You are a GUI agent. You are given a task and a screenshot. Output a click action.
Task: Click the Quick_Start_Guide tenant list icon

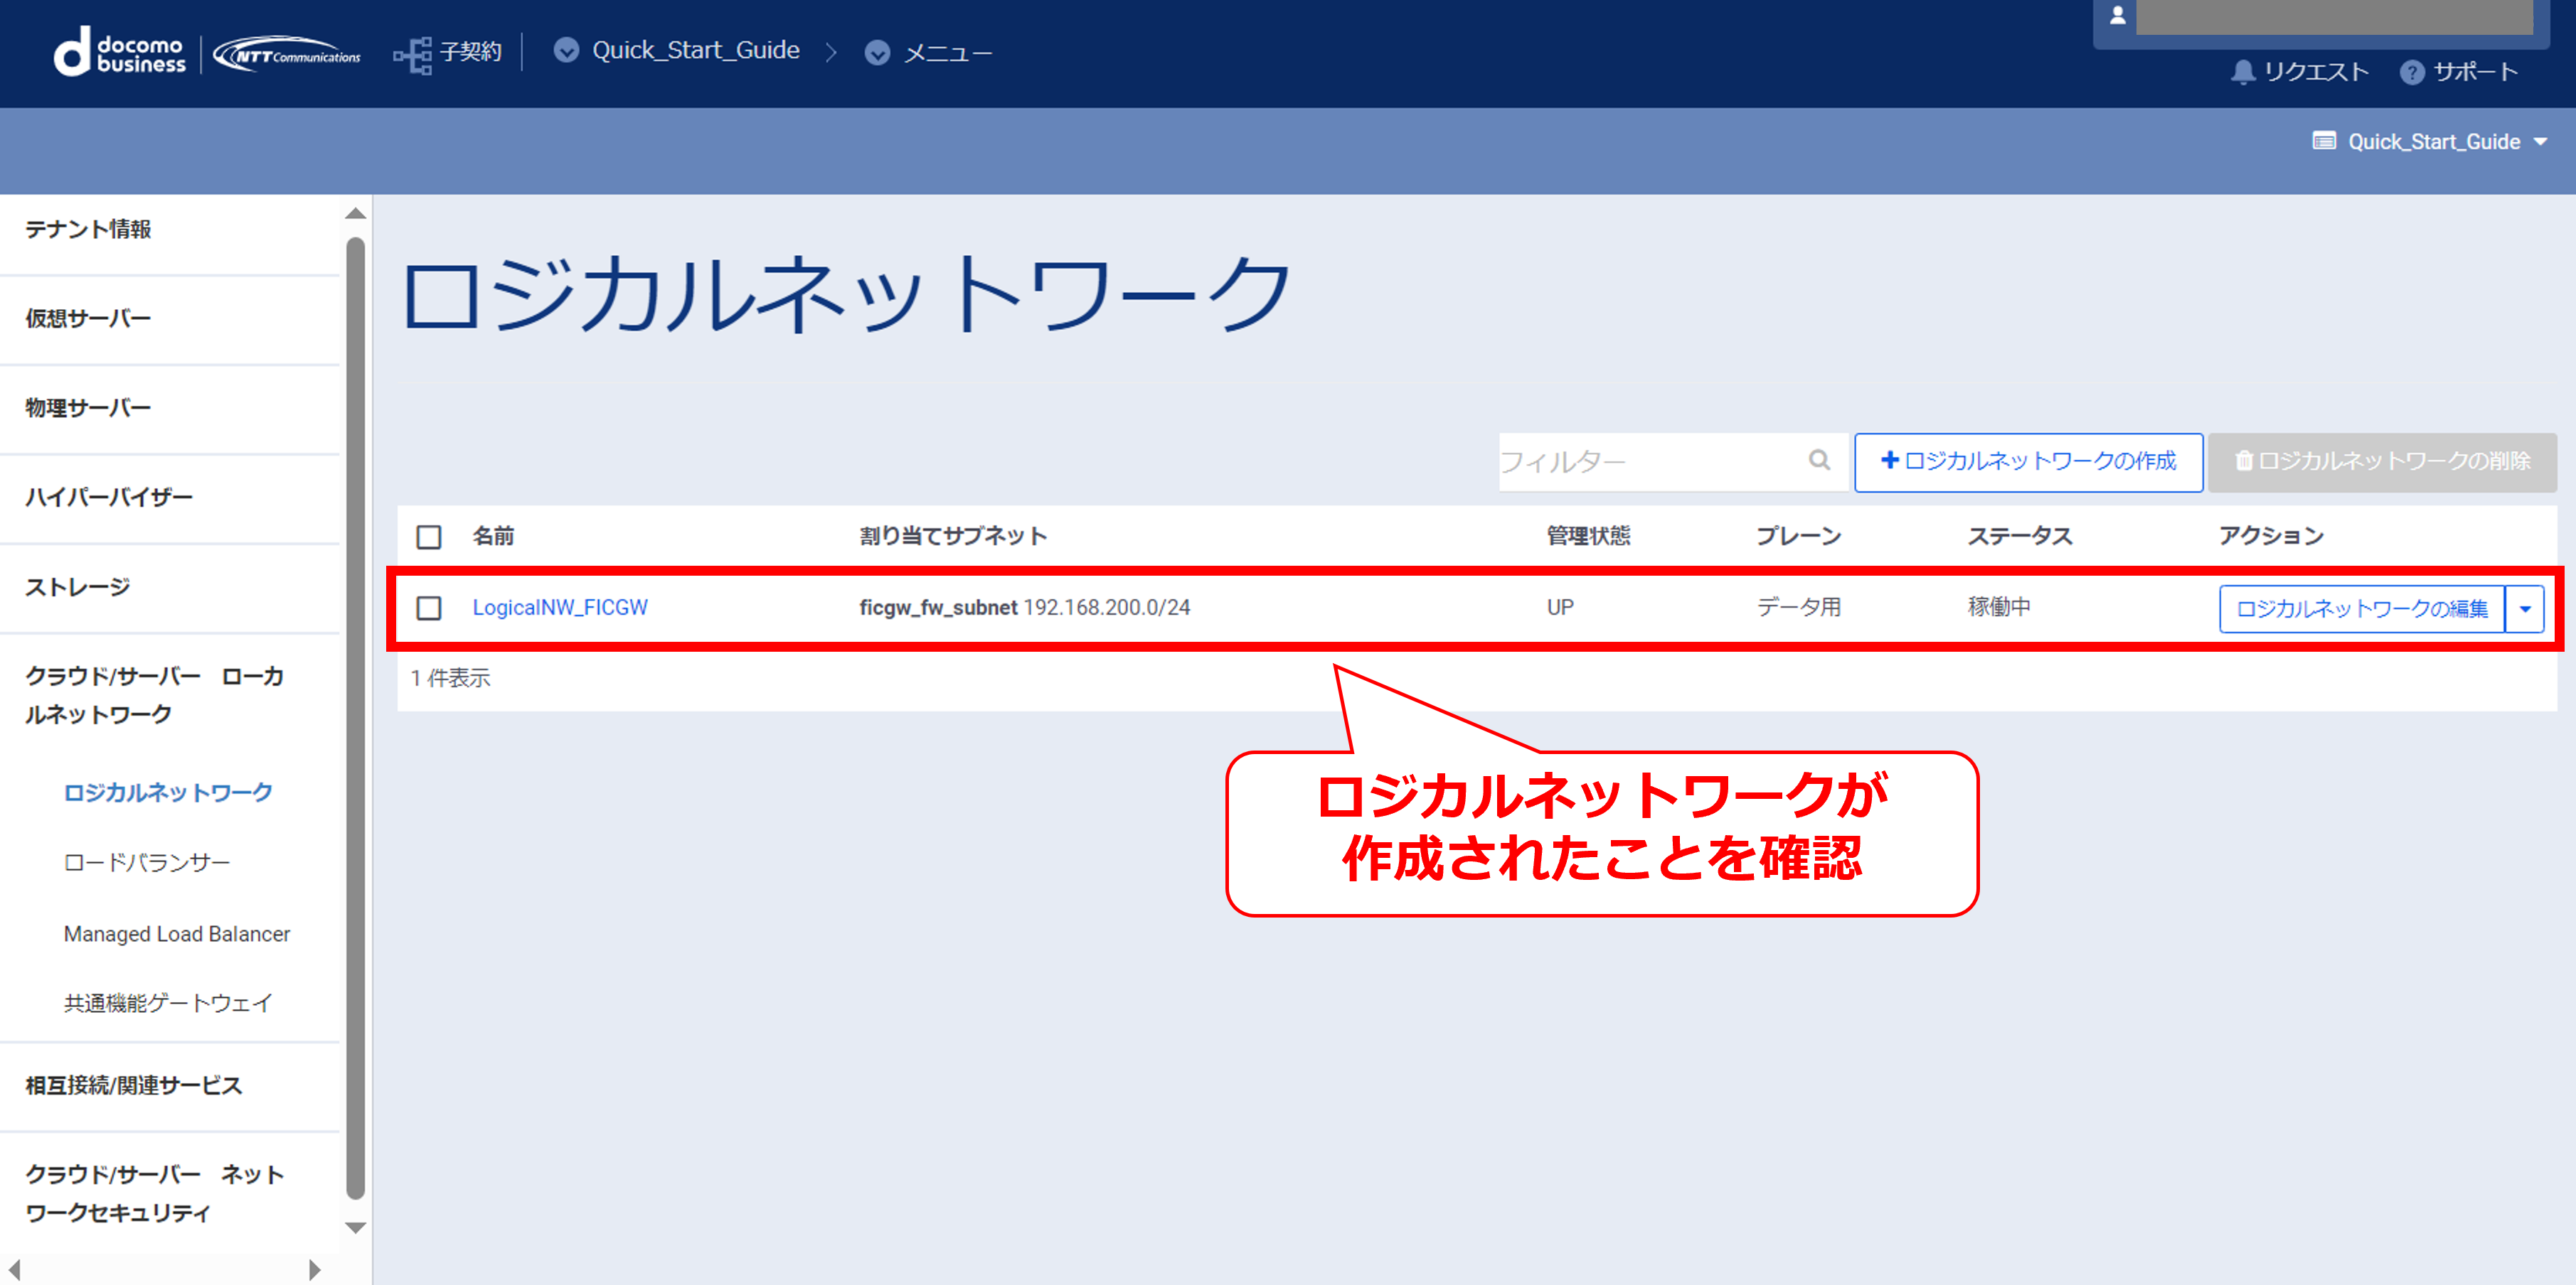(2324, 141)
